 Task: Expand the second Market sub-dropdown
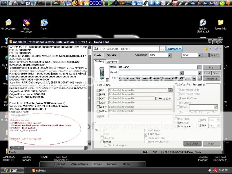(x=199, y=73)
